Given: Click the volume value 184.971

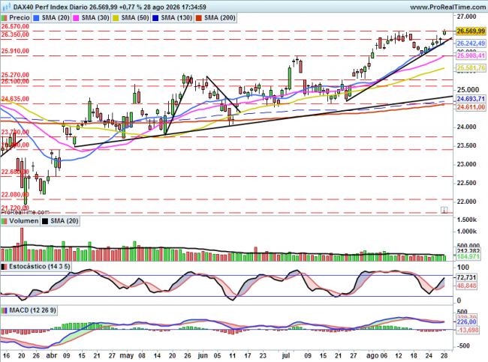Looking at the screenshot, I should pyautogui.click(x=468, y=256).
